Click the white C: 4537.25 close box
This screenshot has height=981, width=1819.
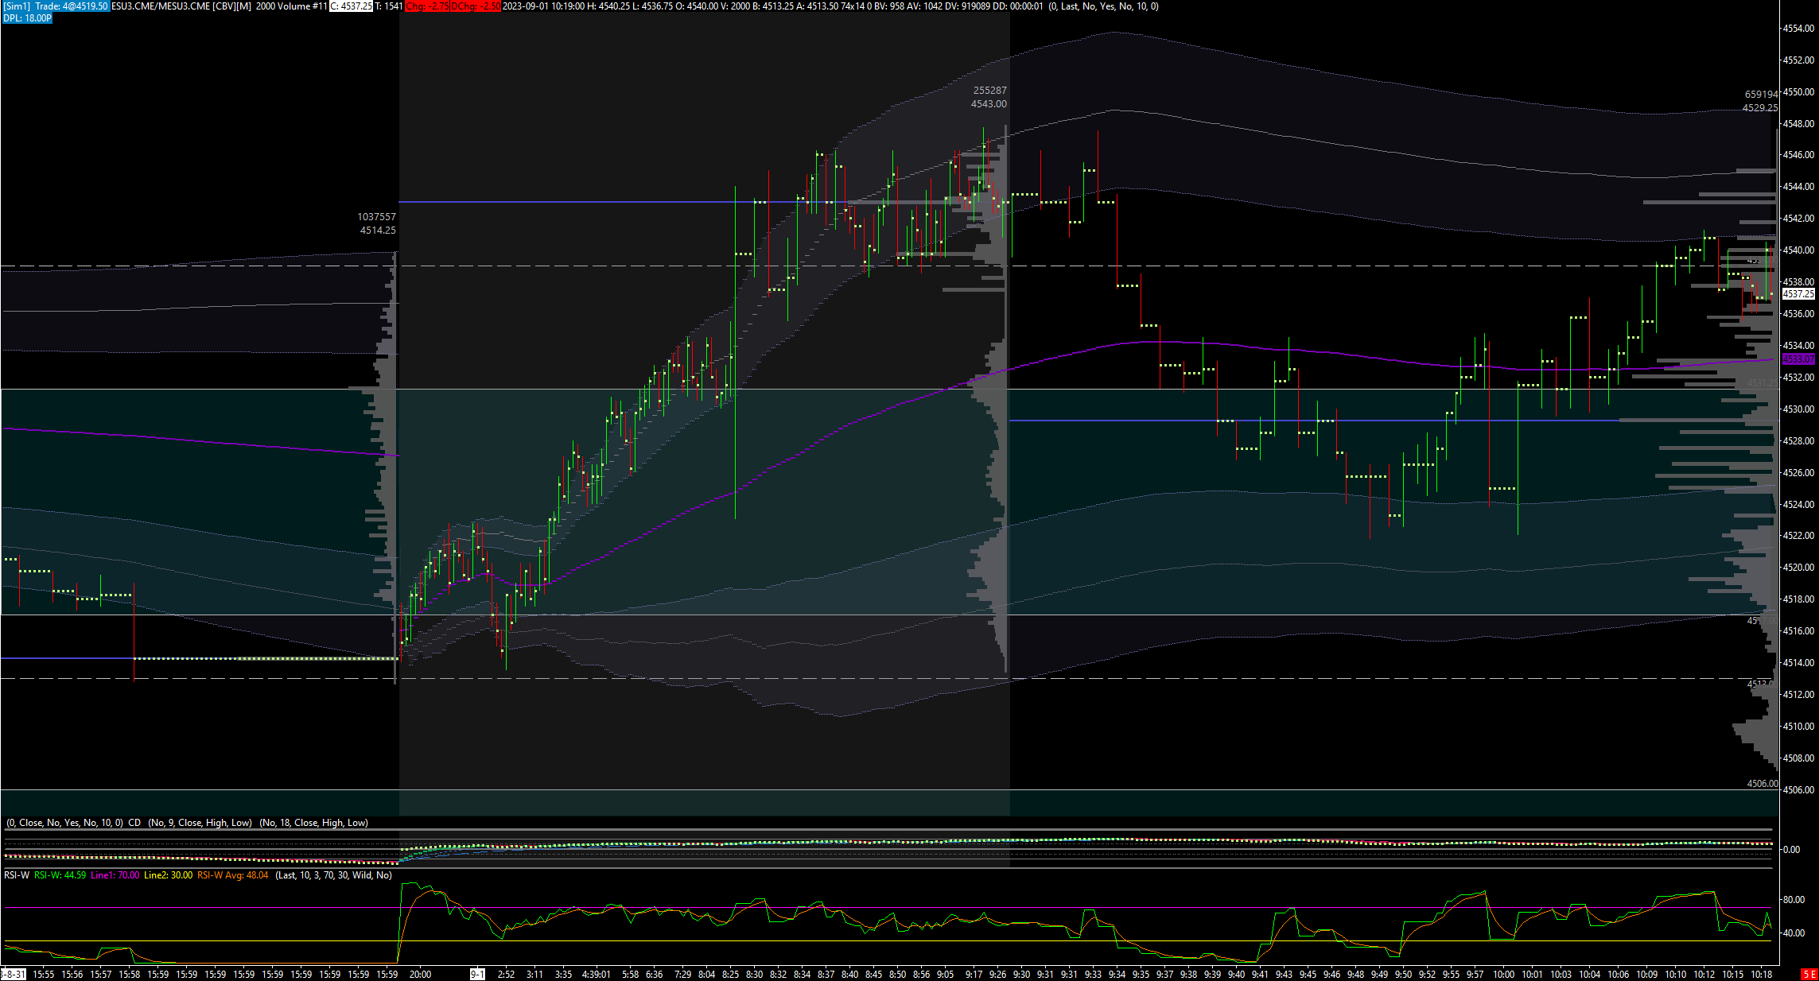tap(351, 6)
